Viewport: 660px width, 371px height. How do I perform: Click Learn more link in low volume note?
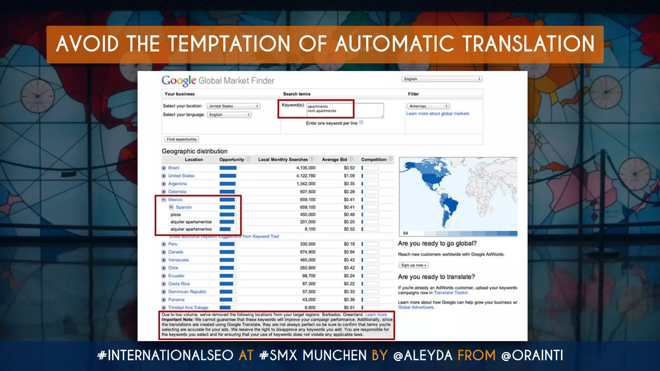click(x=376, y=315)
